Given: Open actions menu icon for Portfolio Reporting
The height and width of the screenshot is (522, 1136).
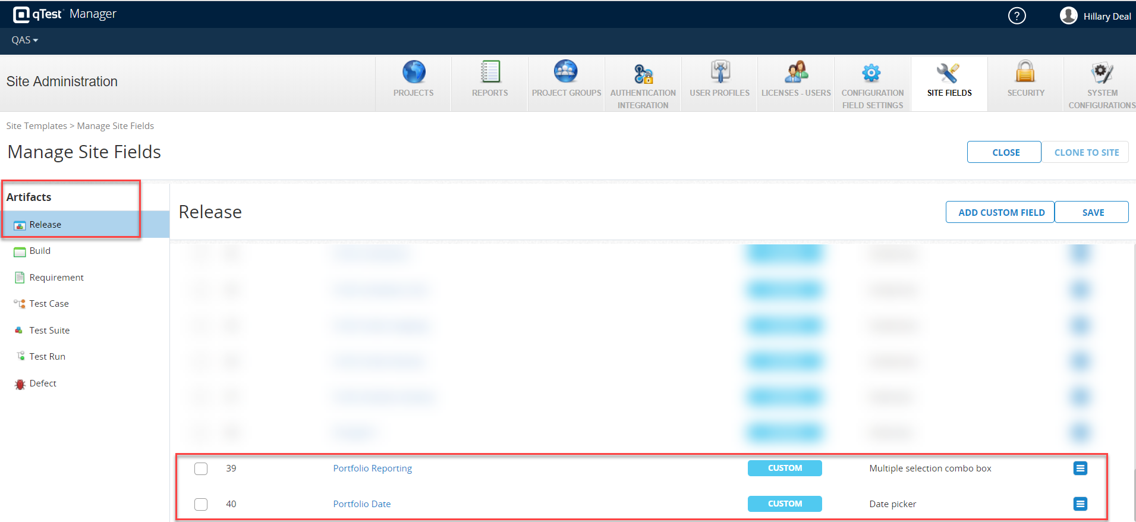Looking at the screenshot, I should 1080,468.
